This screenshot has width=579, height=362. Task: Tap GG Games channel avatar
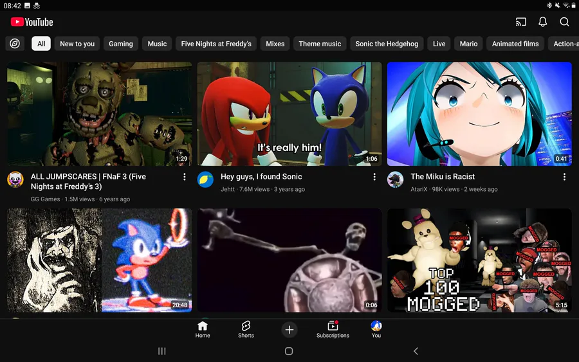pos(15,179)
